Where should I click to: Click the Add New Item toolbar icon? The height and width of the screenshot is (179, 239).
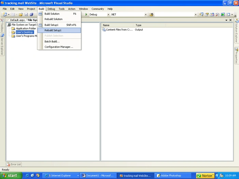coord(13,14)
